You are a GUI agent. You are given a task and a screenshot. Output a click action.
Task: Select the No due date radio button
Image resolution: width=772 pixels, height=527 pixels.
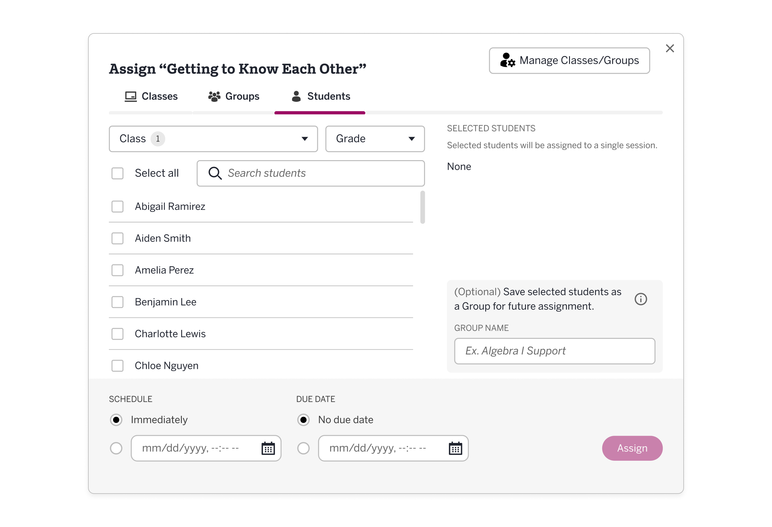[303, 419]
